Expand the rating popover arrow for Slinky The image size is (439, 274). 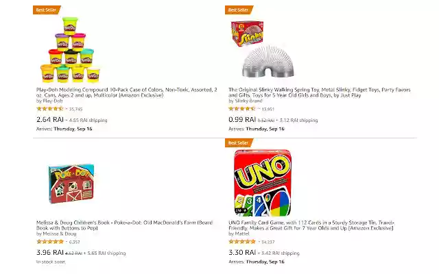click(x=259, y=108)
